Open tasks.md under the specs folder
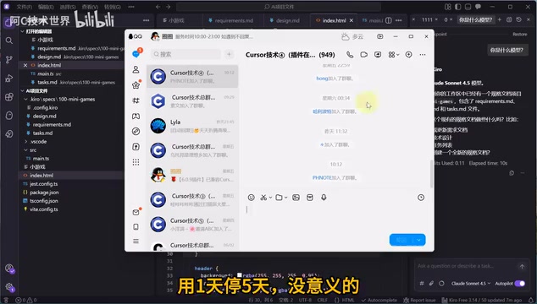 coord(43,133)
